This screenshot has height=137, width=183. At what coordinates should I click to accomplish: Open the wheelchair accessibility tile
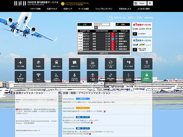click(56, 77)
